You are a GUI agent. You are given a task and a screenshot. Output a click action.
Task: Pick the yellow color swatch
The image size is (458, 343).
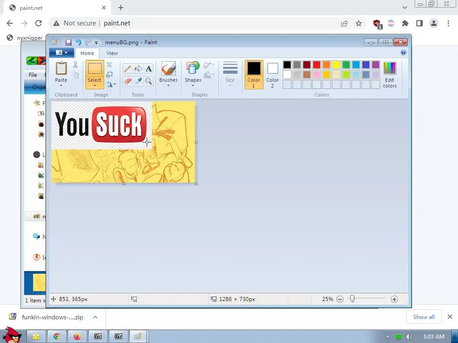pyautogui.click(x=336, y=65)
